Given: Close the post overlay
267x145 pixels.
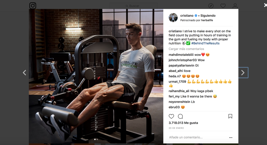Looking at the screenshot, I should 265,5.
